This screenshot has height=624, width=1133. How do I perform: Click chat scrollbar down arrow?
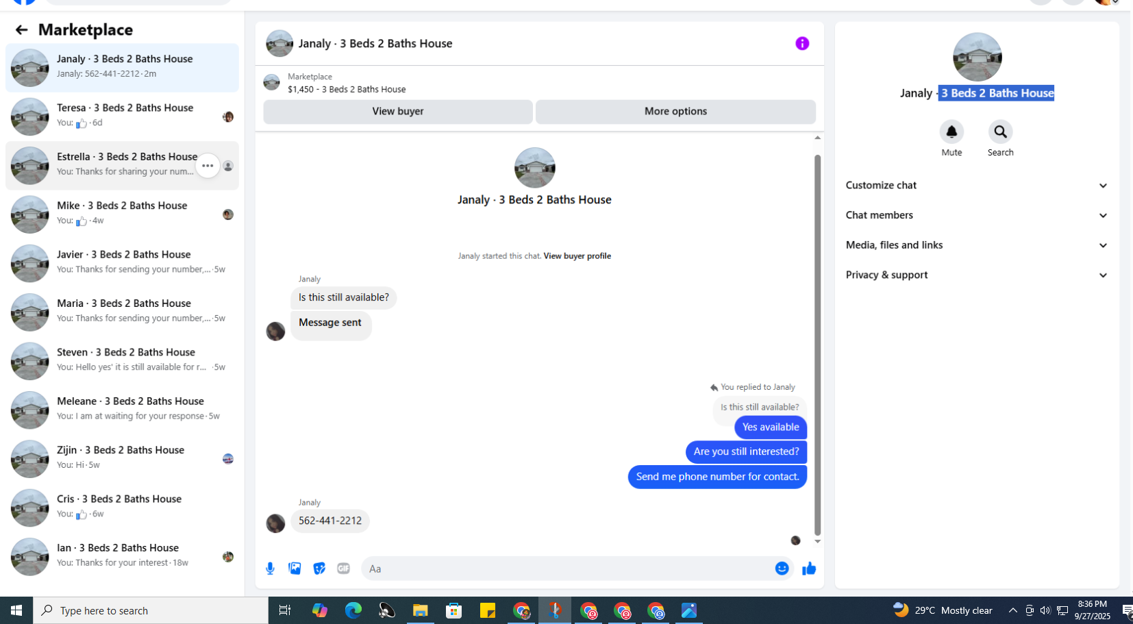point(817,542)
